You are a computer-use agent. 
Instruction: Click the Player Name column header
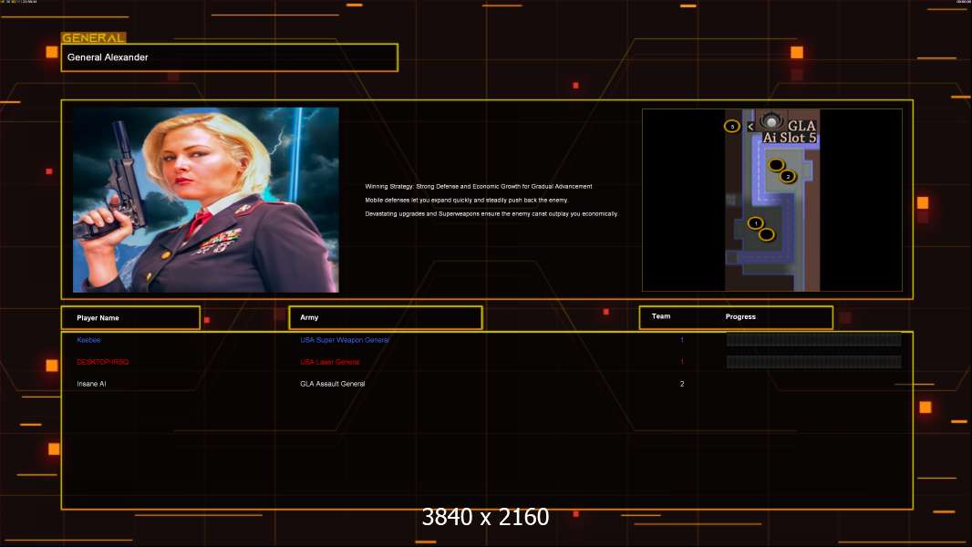(x=130, y=318)
